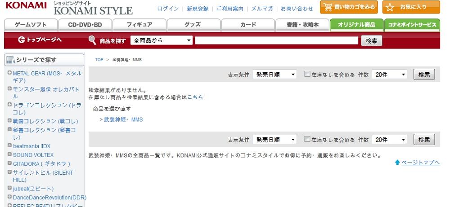Open the ご利用案内 link

tap(230, 9)
